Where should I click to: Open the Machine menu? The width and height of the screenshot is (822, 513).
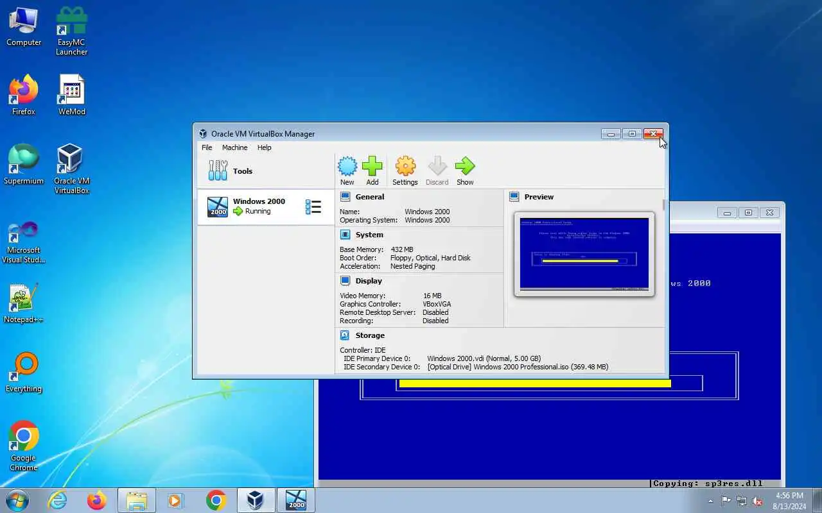234,147
